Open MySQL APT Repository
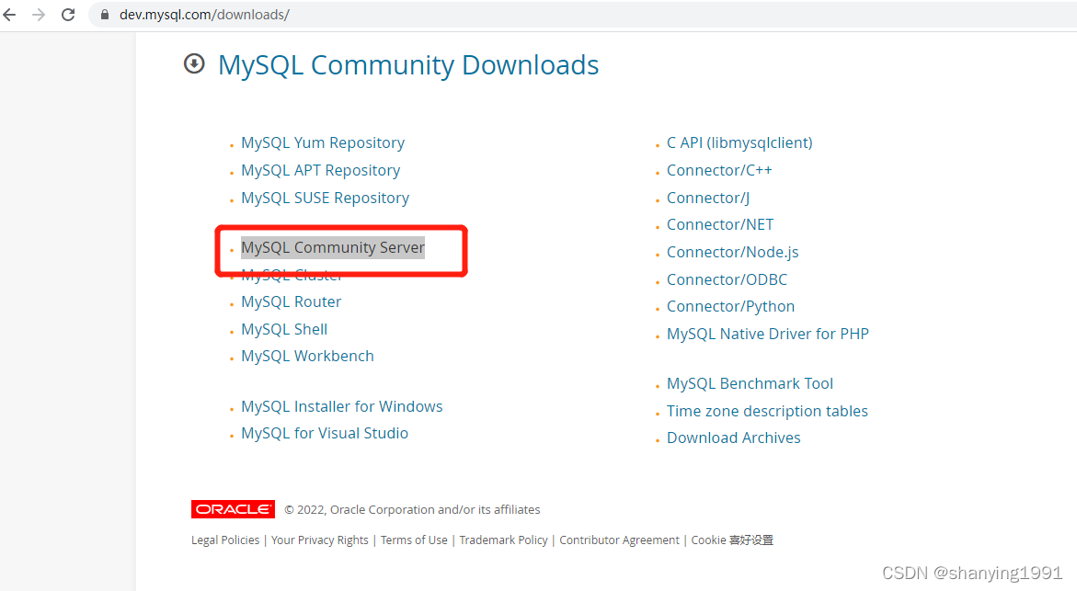 click(x=320, y=170)
